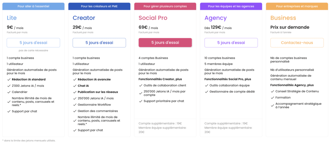Click checkmark beside Calendrier in Lite plan
The width and height of the screenshot is (331, 146).
coord(8,92)
